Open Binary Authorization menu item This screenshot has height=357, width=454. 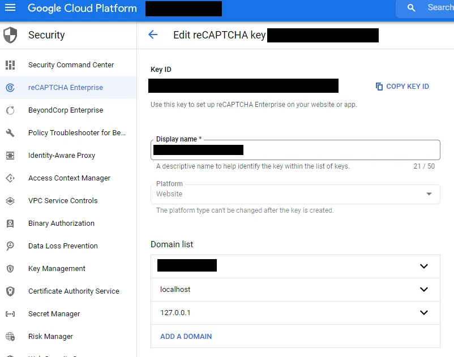pyautogui.click(x=61, y=223)
